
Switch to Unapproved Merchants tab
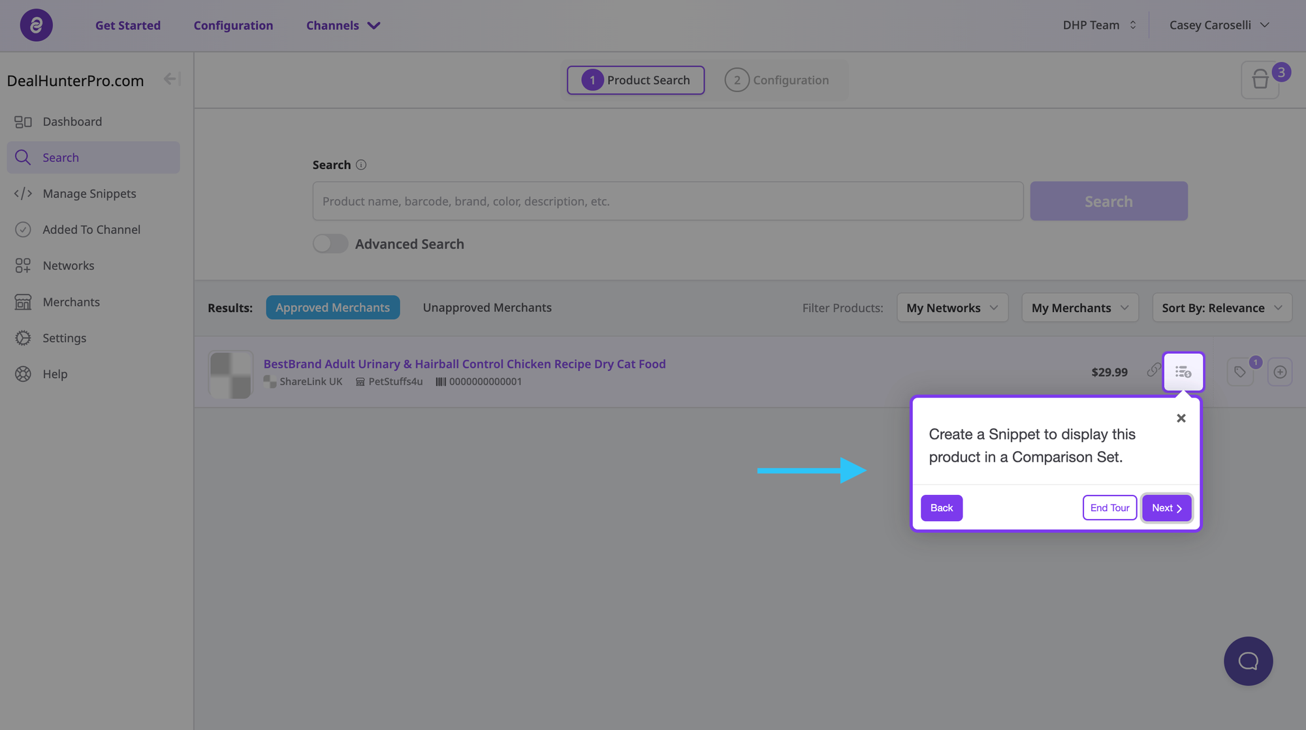[x=487, y=308]
